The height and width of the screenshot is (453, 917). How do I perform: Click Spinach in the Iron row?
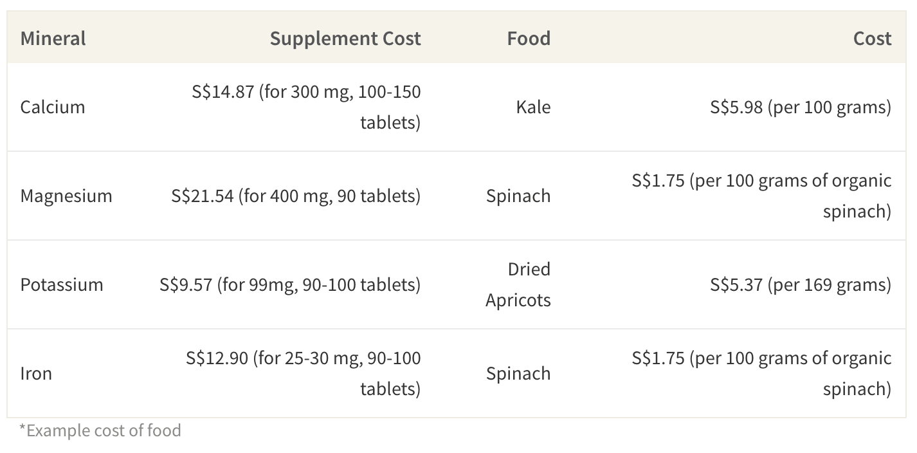[518, 373]
